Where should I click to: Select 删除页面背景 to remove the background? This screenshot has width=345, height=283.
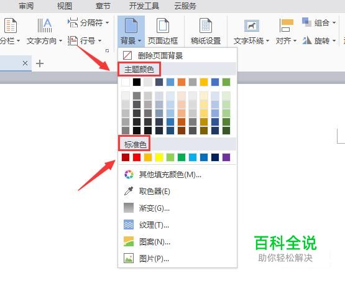(177, 55)
